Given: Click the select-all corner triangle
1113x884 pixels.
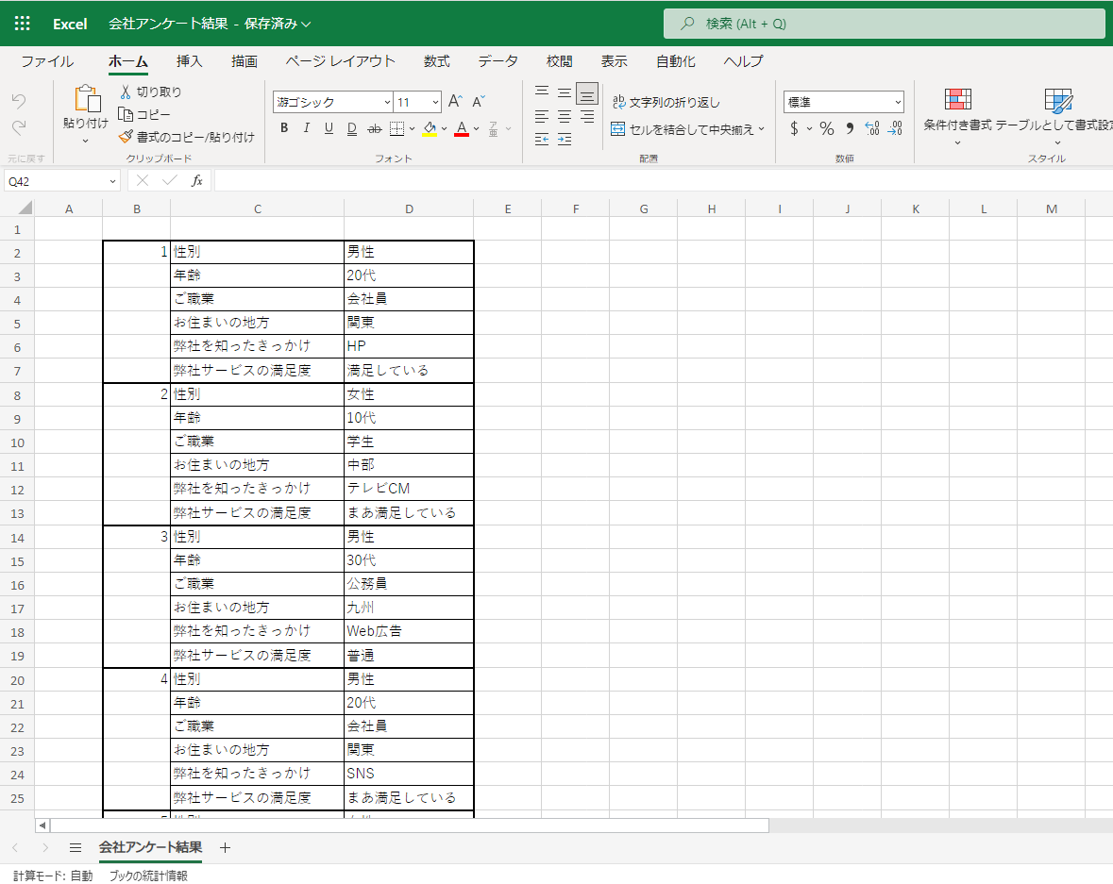Looking at the screenshot, I should pyautogui.click(x=25, y=208).
